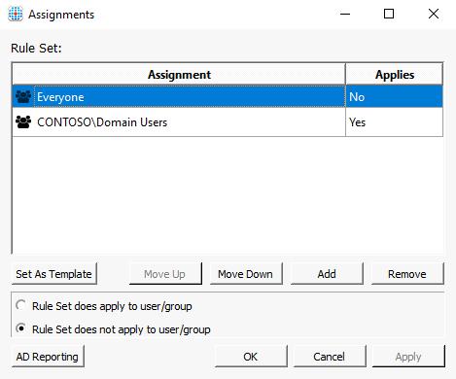Image resolution: width=456 pixels, height=379 pixels.
Task: Click the Move Down button
Action: (246, 274)
